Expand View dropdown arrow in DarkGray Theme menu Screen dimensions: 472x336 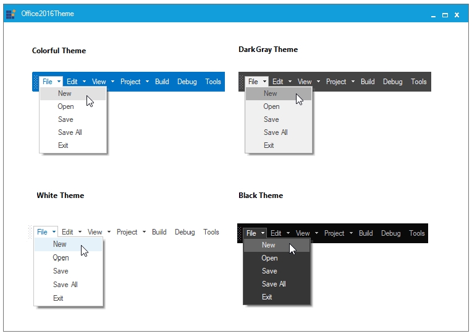click(318, 82)
